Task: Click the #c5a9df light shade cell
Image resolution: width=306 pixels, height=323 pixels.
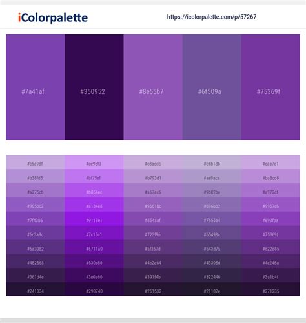Action: pos(36,162)
